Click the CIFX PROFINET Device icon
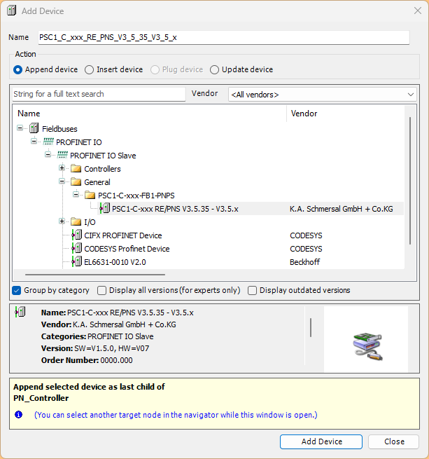 click(x=77, y=235)
